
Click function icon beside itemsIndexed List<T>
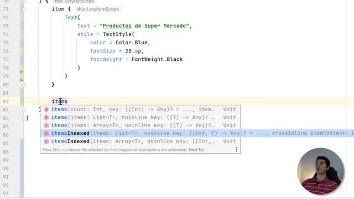pos(46,133)
